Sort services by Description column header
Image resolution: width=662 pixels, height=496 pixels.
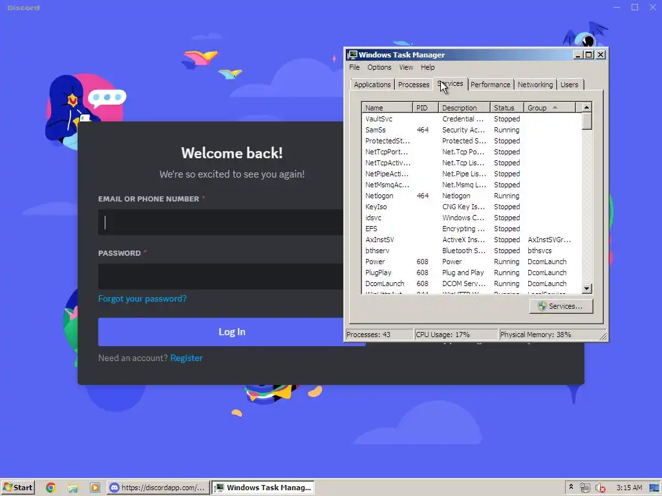point(464,108)
